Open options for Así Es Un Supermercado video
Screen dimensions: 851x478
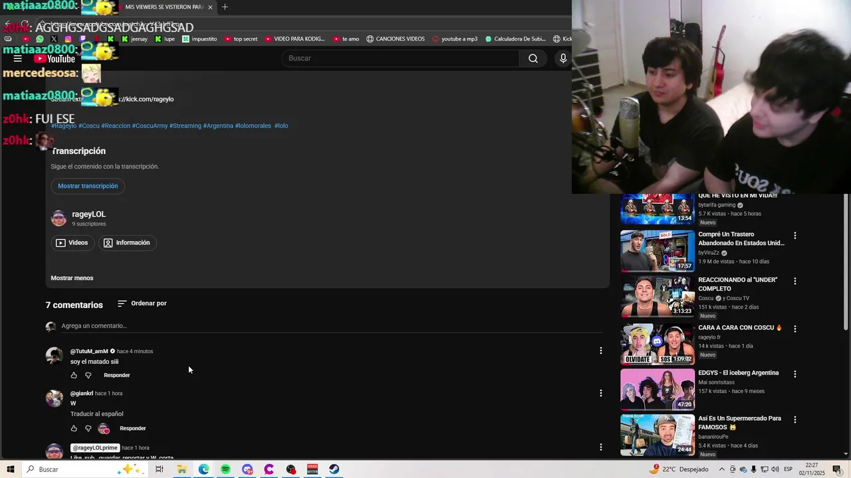pos(794,420)
